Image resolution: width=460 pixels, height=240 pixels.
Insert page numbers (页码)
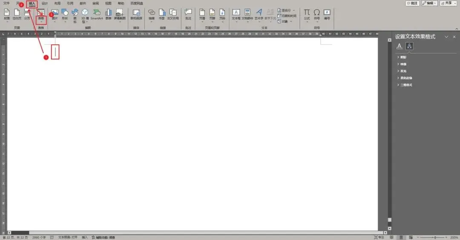[222, 15]
